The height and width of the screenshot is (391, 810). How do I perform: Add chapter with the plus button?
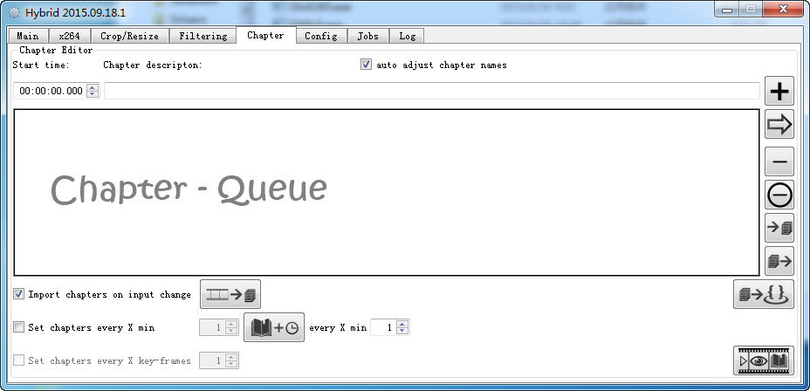click(779, 92)
